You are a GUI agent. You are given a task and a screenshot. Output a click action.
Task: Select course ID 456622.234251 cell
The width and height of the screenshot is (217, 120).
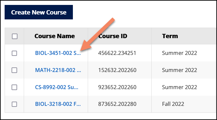point(117,53)
